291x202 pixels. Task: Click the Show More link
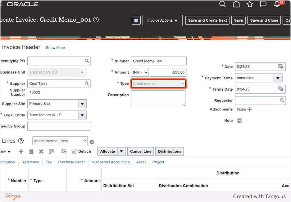[55, 48]
